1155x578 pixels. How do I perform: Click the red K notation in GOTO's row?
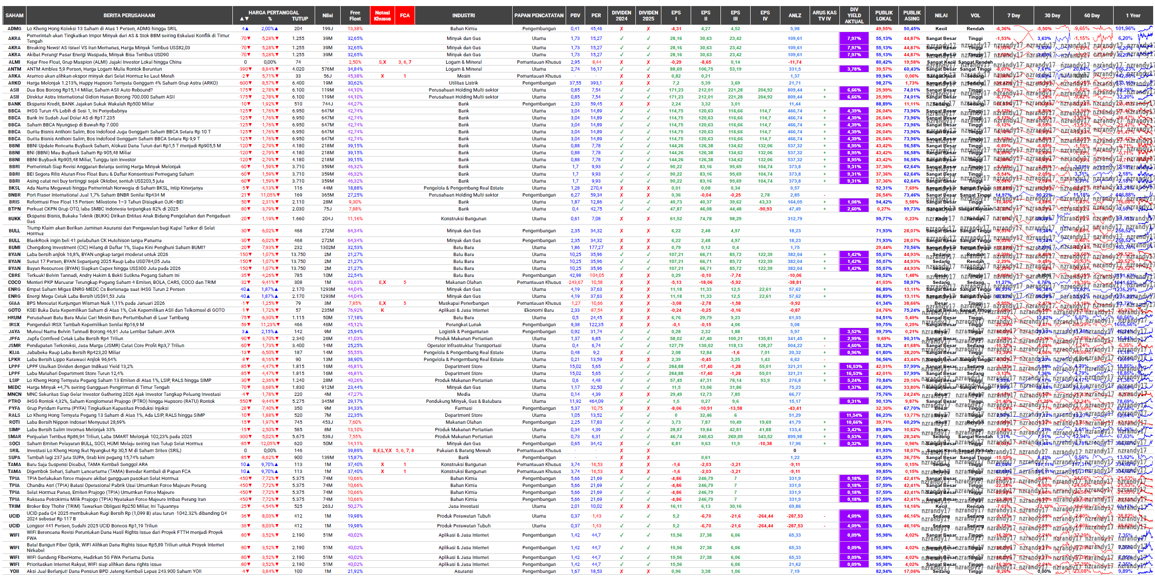[x=383, y=310]
